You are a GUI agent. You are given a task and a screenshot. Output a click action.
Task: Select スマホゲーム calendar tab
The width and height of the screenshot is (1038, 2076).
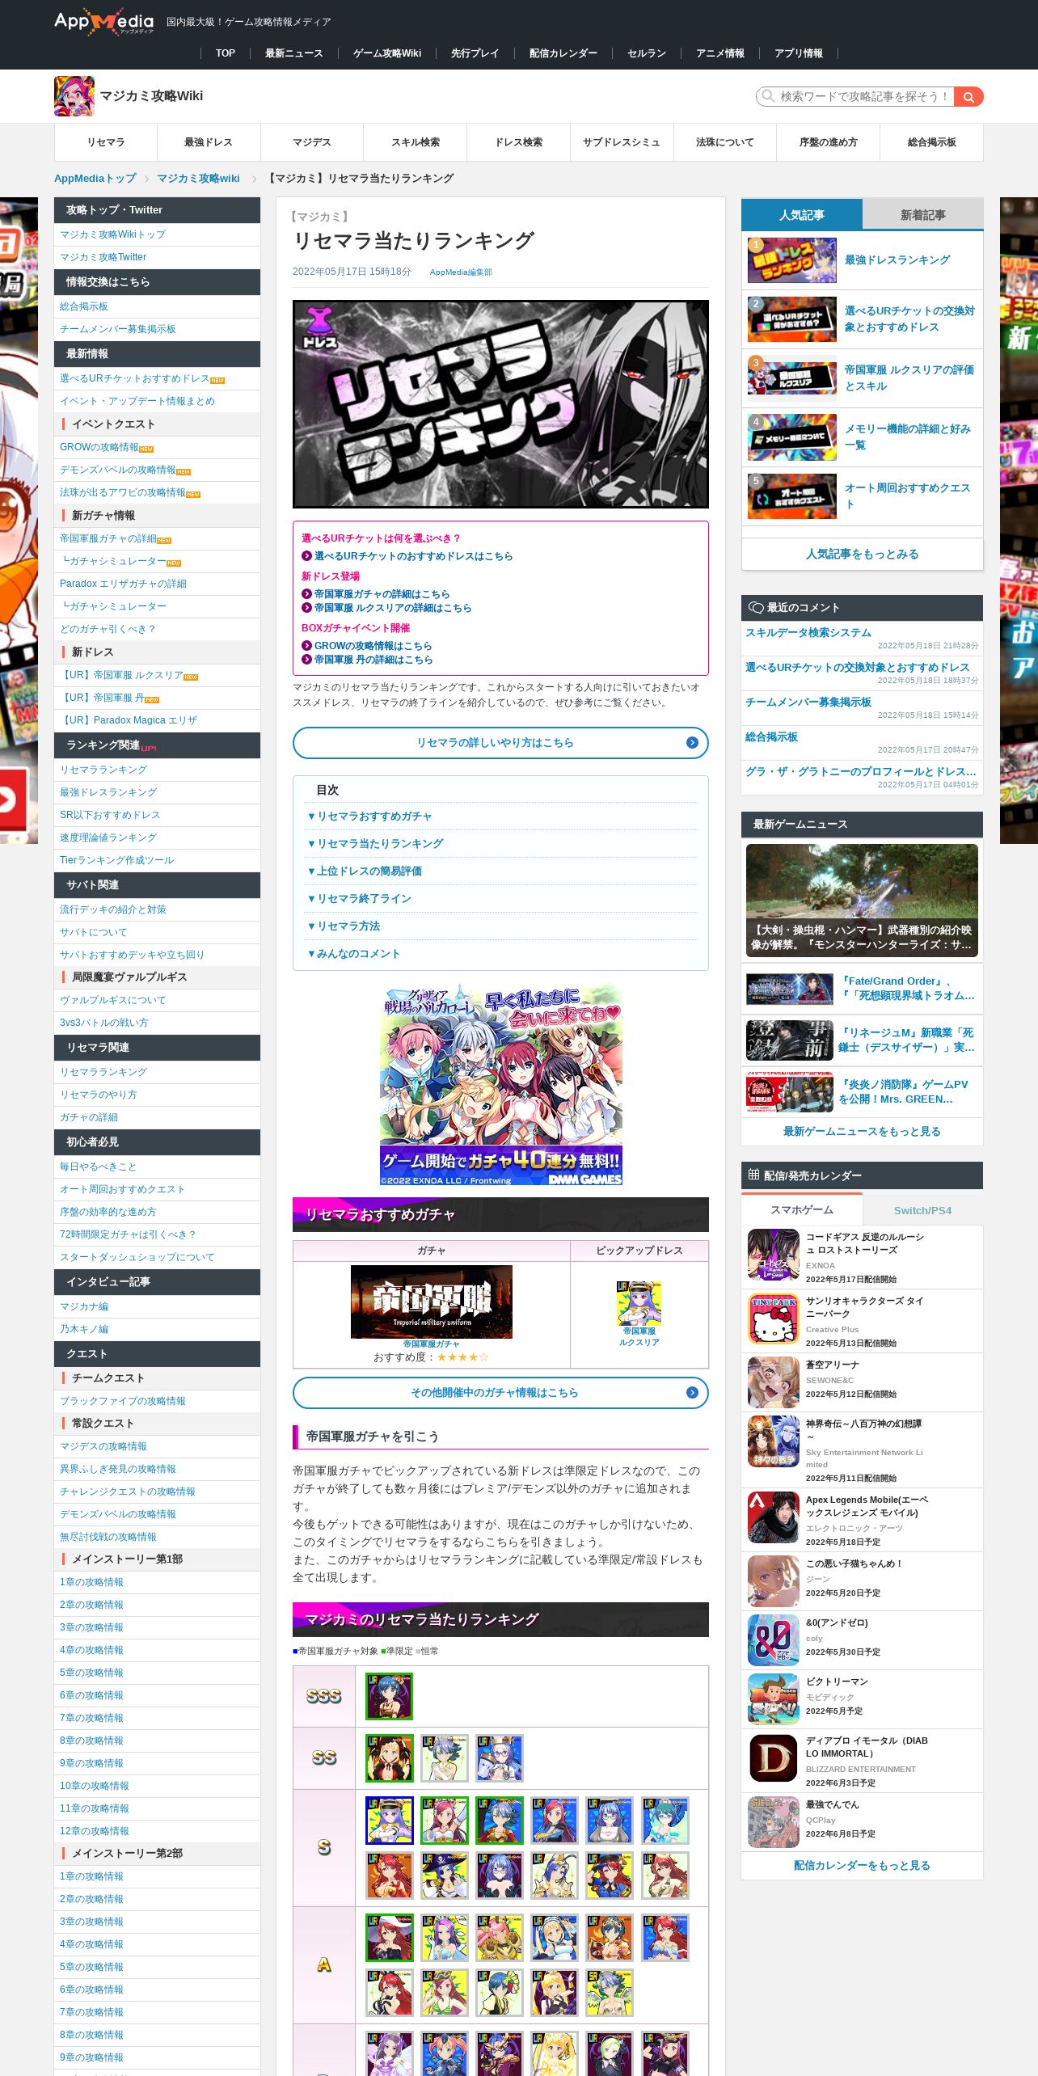(802, 1209)
